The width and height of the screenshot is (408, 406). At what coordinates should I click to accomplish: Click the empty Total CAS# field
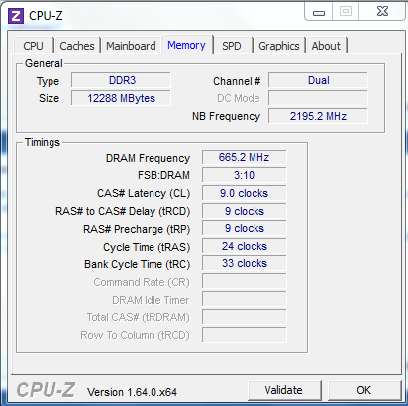(245, 317)
